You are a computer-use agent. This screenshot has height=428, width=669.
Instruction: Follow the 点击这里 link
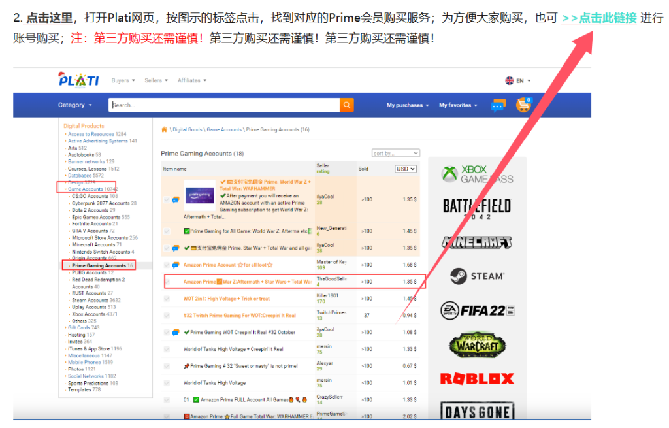coord(50,18)
